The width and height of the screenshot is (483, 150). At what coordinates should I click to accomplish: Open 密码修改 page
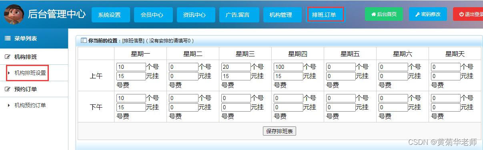click(428, 14)
